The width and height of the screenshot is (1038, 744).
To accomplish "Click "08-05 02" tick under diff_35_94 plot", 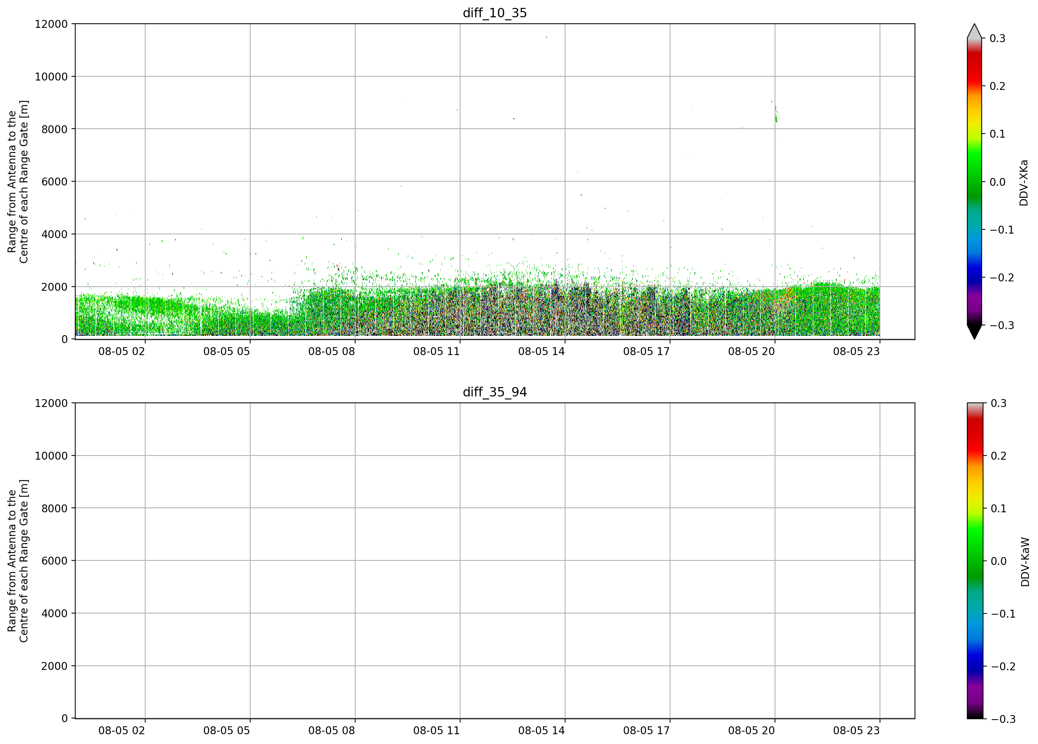I will (122, 731).
